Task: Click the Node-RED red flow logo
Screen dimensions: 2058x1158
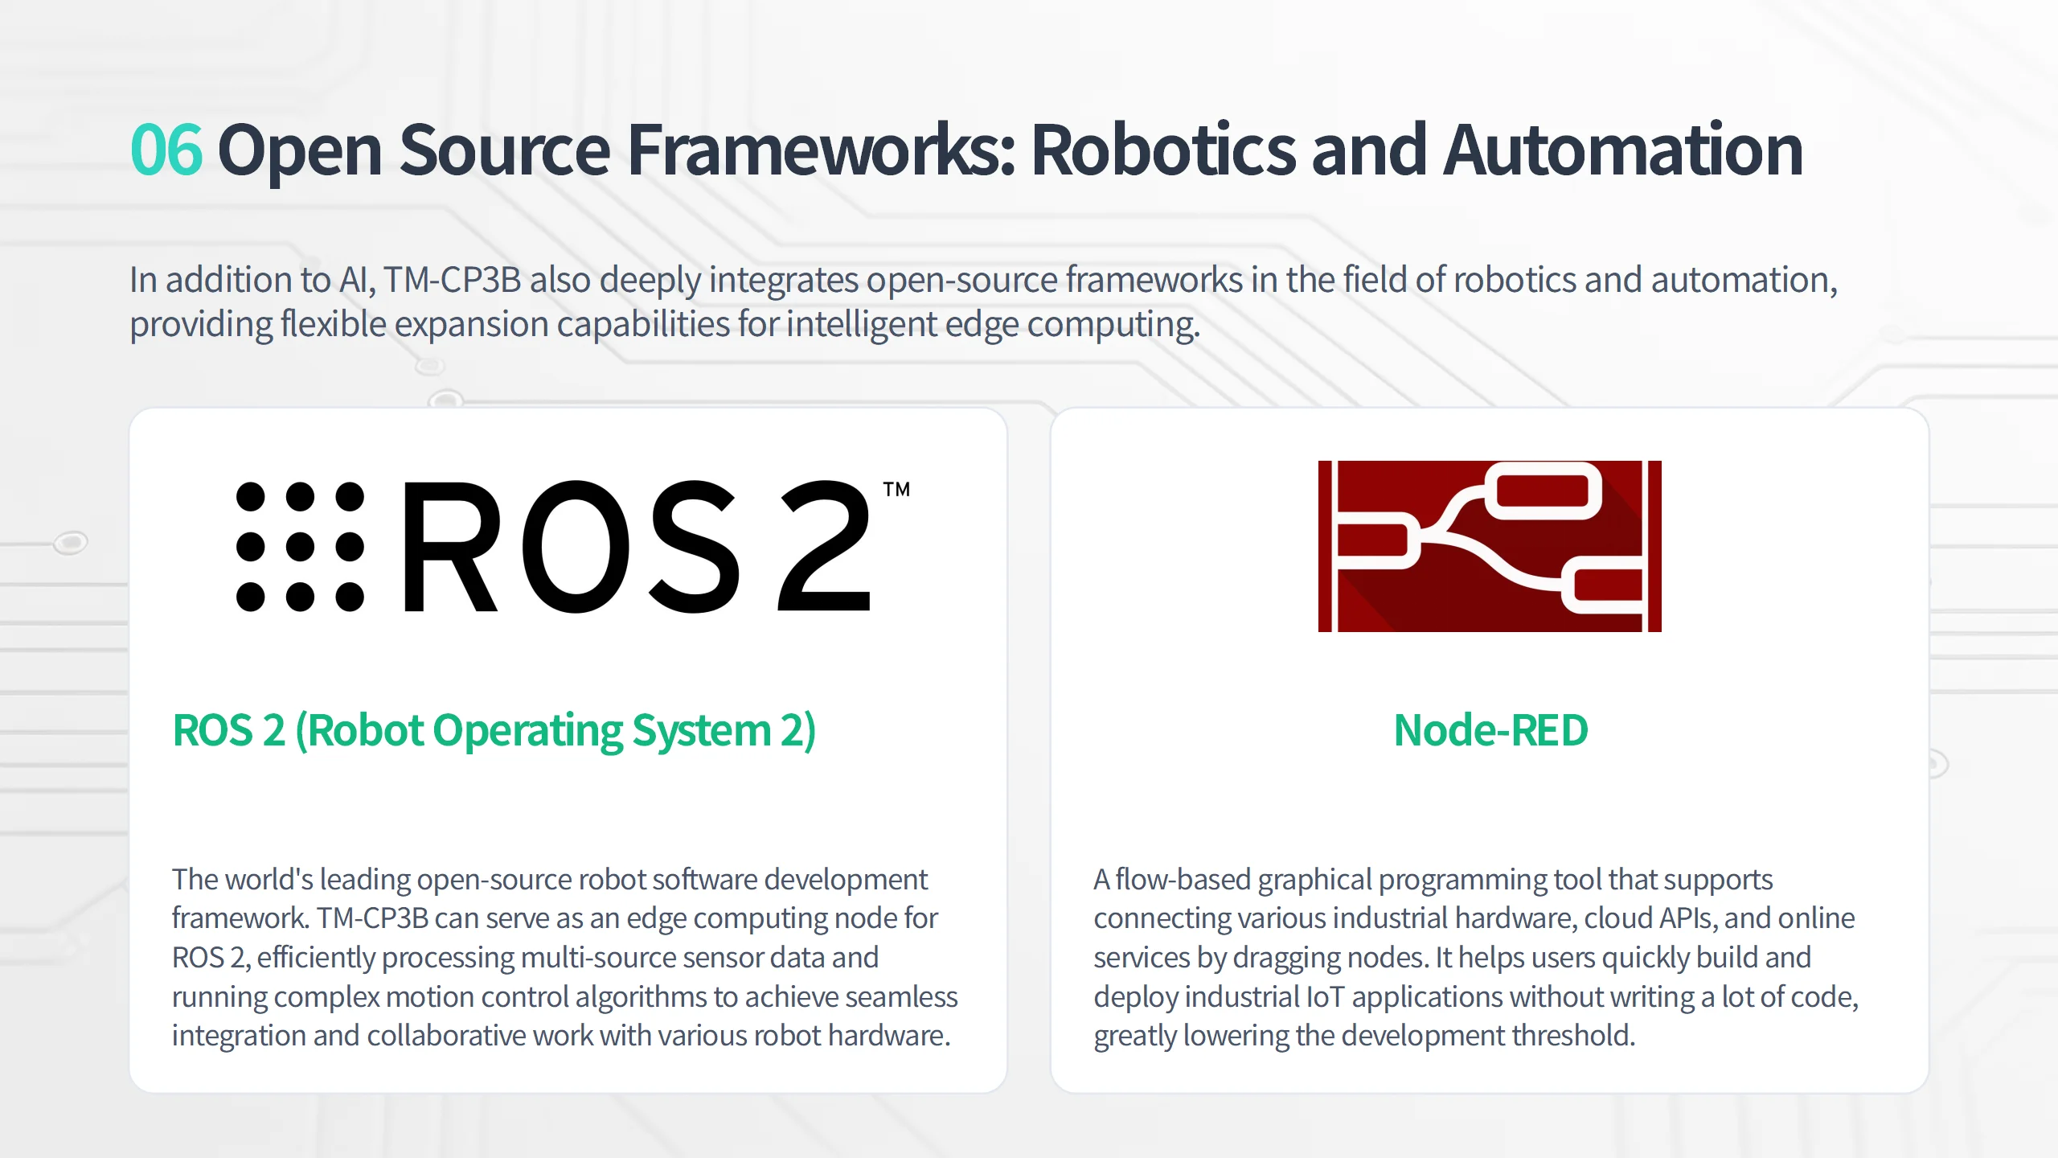Action: pos(1490,546)
